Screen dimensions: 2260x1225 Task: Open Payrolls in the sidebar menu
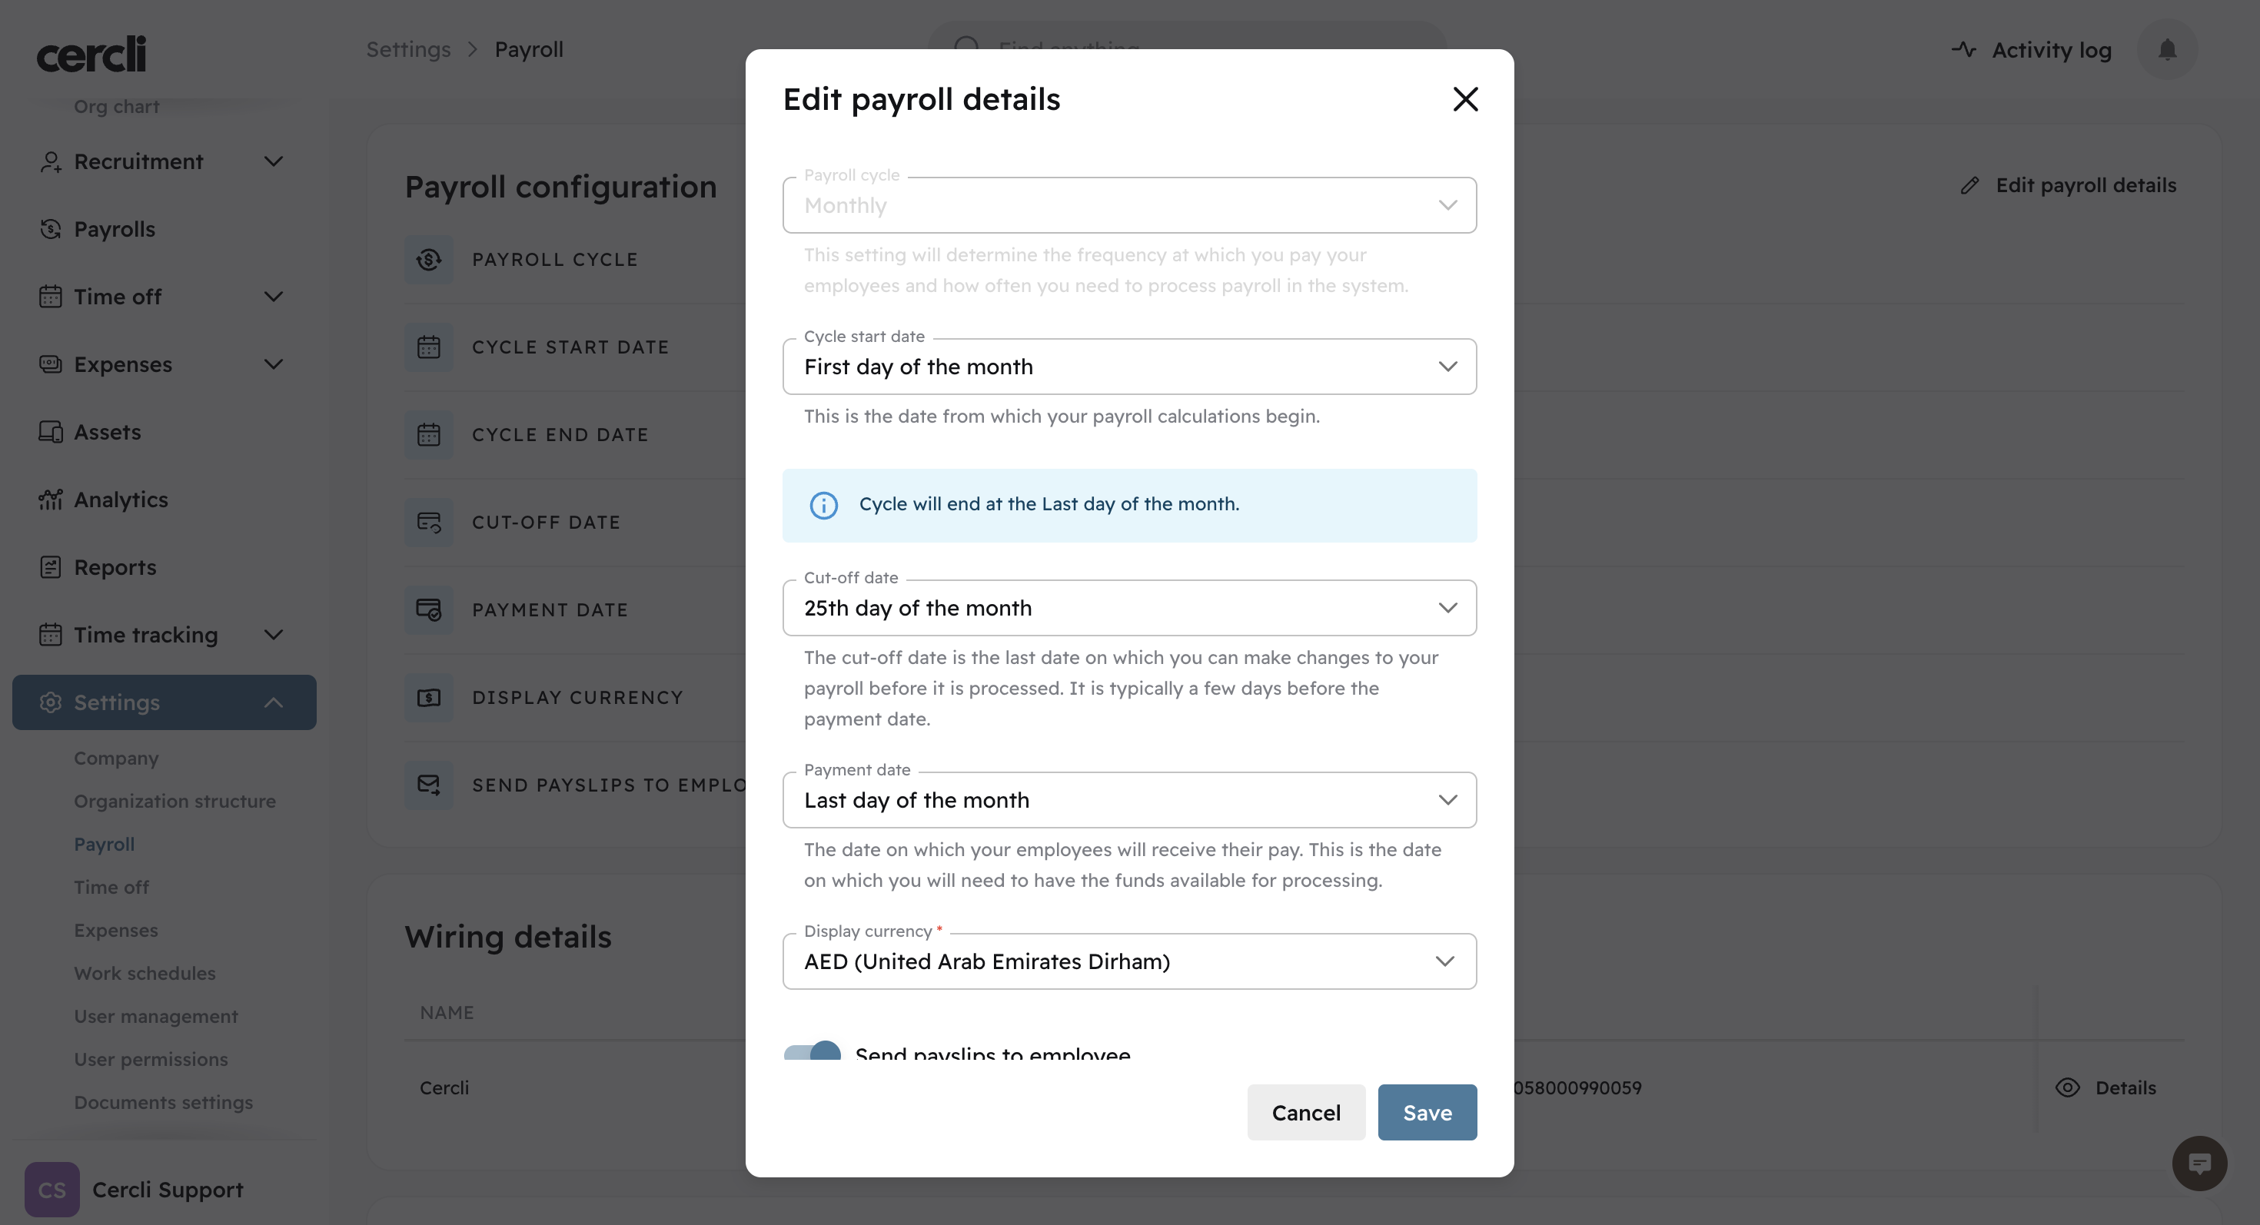(114, 229)
